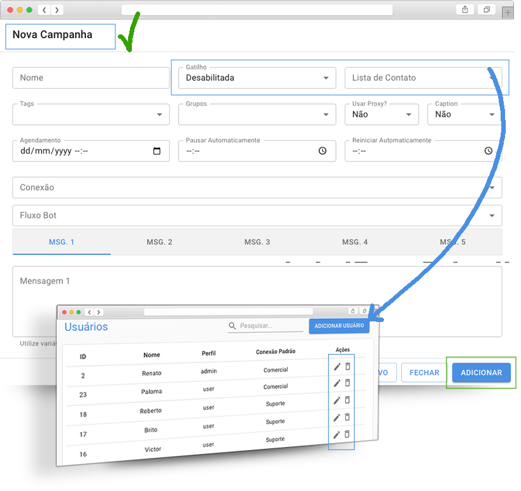
Task: Click the ADICIONAR USUÁRIO button
Action: point(339,326)
